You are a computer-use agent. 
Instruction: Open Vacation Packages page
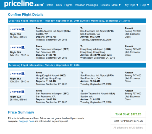[87, 5]
